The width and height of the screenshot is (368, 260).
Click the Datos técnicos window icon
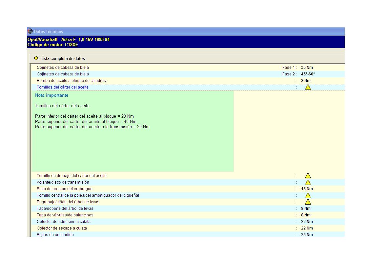pyautogui.click(x=30, y=31)
